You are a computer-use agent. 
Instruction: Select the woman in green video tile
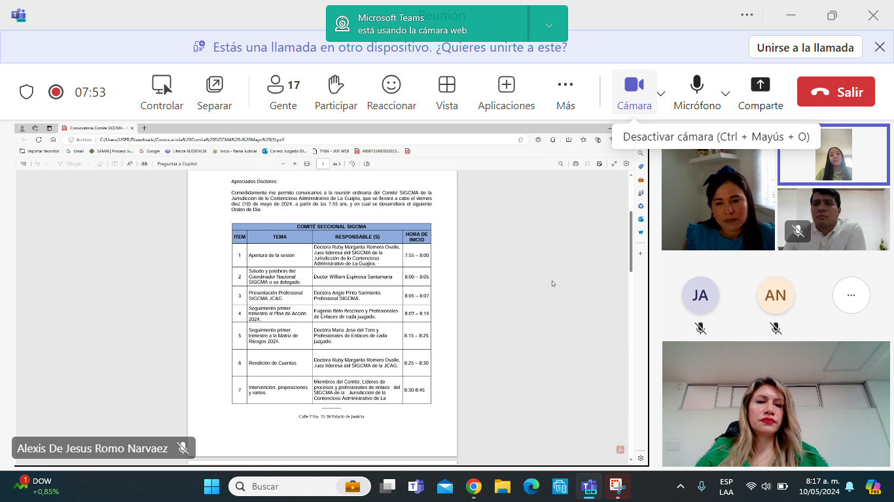776,404
